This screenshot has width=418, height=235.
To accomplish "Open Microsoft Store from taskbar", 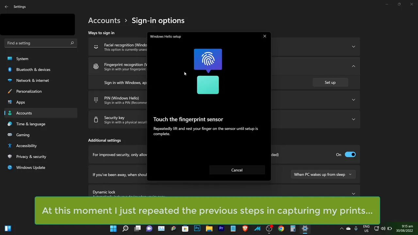I will [x=185, y=228].
